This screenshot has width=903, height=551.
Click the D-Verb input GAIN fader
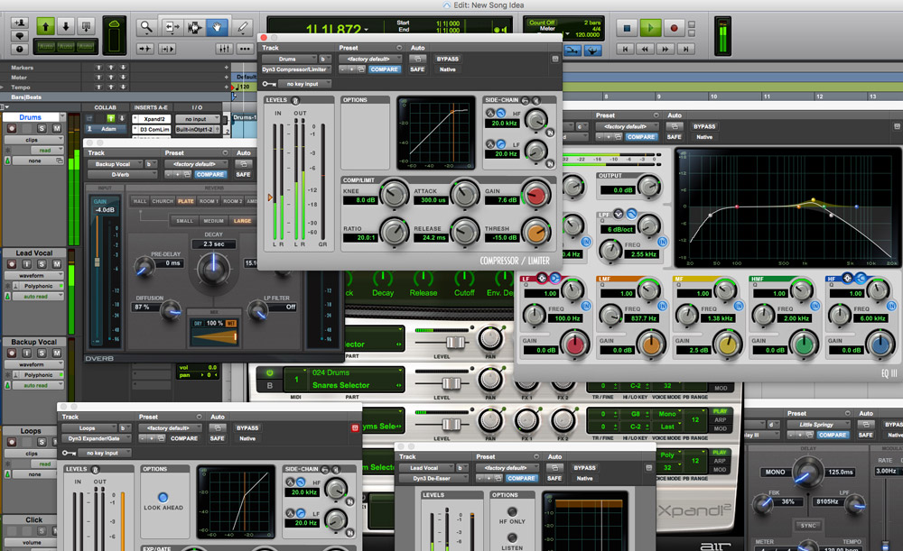pyautogui.click(x=97, y=262)
